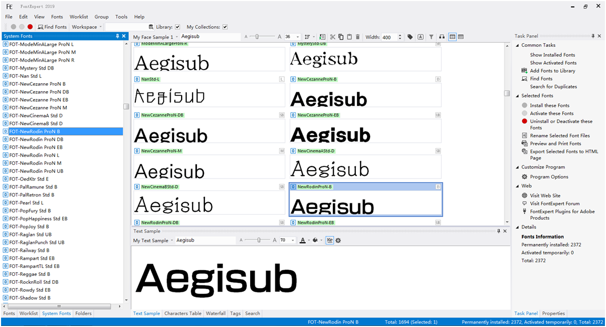The height and width of the screenshot is (327, 606).
Task: Pin the Task Panel
Action: (x=593, y=36)
